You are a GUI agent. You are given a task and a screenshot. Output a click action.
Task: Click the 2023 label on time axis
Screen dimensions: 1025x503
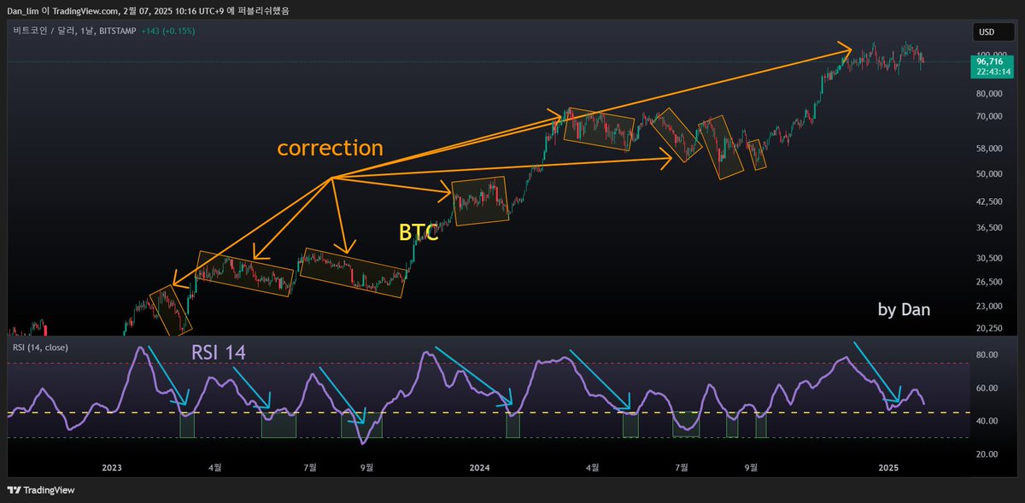point(112,468)
